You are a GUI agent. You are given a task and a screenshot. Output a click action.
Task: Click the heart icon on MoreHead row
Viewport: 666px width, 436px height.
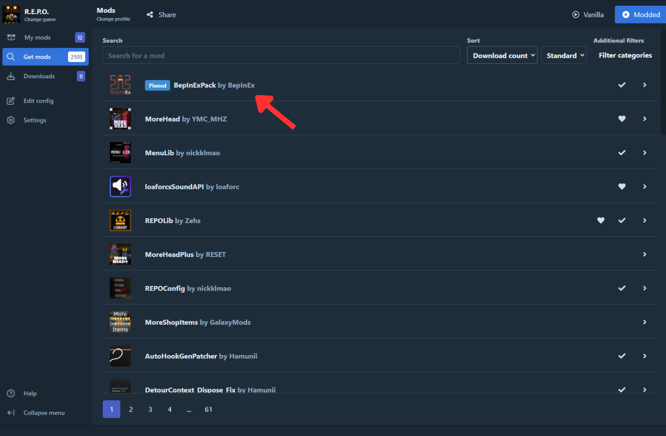[x=622, y=119]
